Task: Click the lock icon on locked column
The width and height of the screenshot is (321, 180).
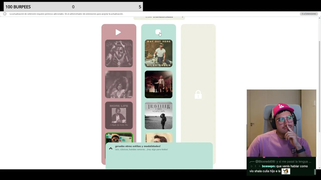Action: click(198, 94)
